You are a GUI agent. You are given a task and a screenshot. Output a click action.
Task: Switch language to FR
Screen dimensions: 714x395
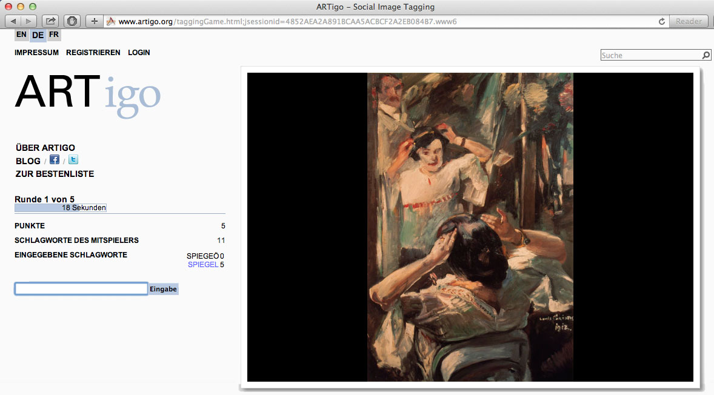pyautogui.click(x=54, y=35)
